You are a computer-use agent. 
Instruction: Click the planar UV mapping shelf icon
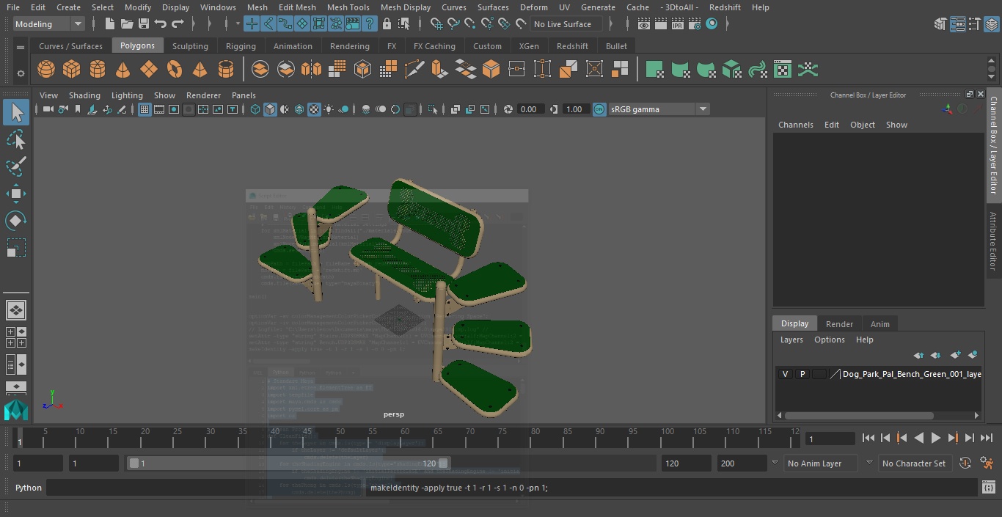coord(654,70)
